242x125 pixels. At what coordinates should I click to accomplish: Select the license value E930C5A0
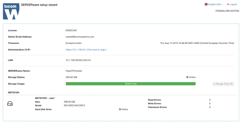(71, 31)
